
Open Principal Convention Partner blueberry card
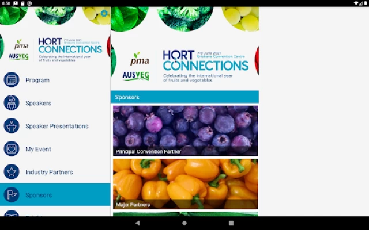tap(186, 131)
